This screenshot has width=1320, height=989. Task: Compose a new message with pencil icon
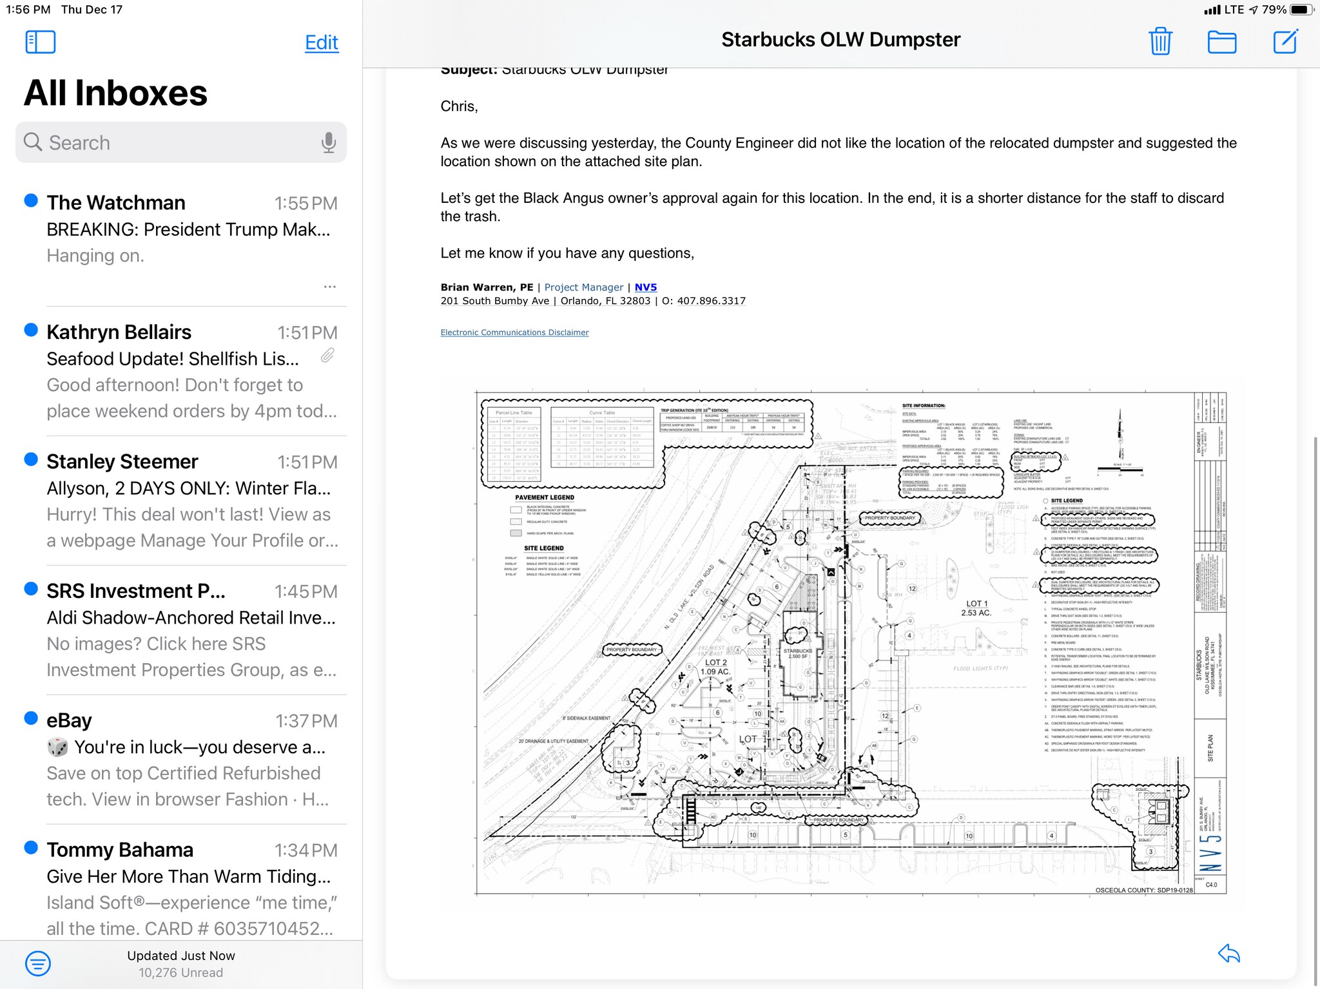coord(1285,42)
